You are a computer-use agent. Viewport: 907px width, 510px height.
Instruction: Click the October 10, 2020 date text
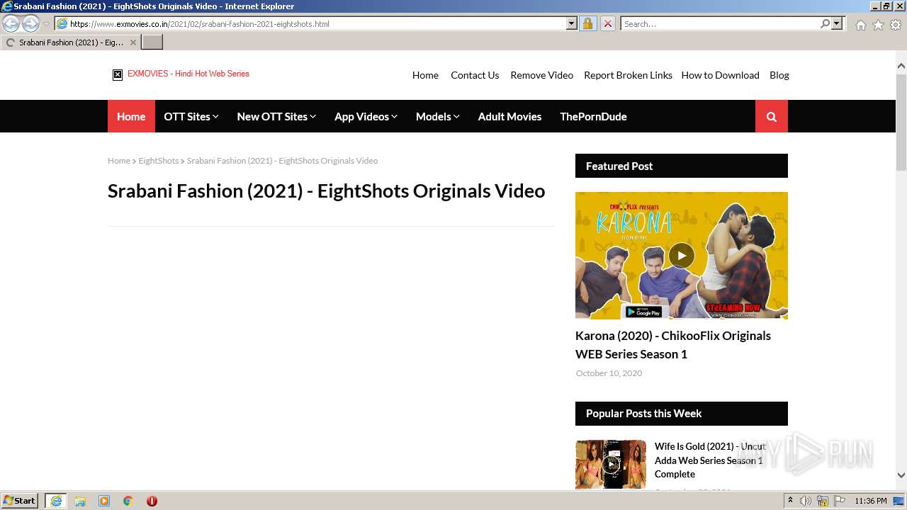[609, 373]
